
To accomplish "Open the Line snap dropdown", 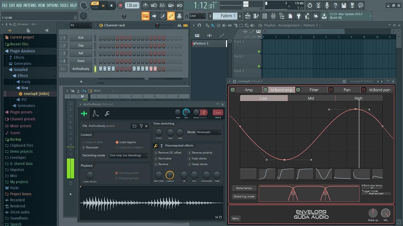I will (197, 16).
